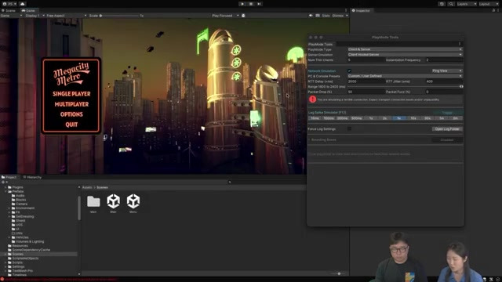The width and height of the screenshot is (502, 282).
Task: Select the 10ms lag spike duration
Action: [x=315, y=118]
